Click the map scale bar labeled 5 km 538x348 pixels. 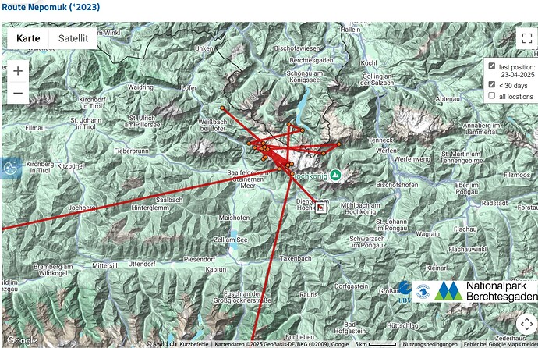pos(375,344)
